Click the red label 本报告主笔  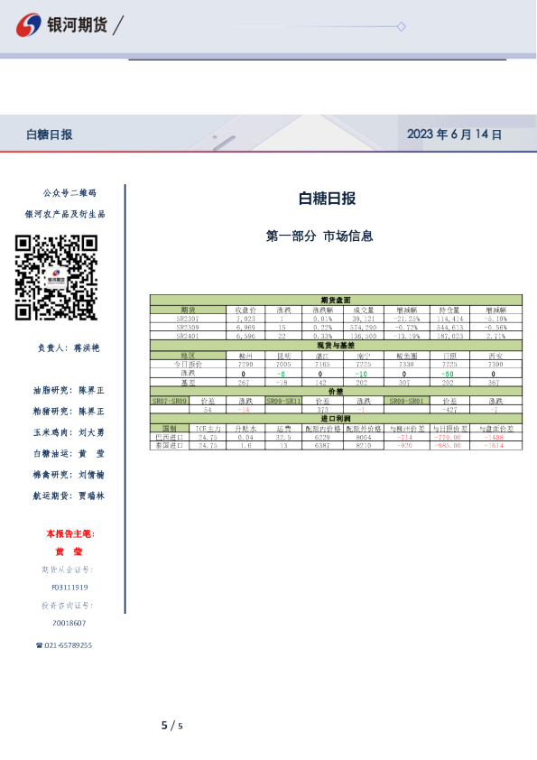(x=70, y=533)
